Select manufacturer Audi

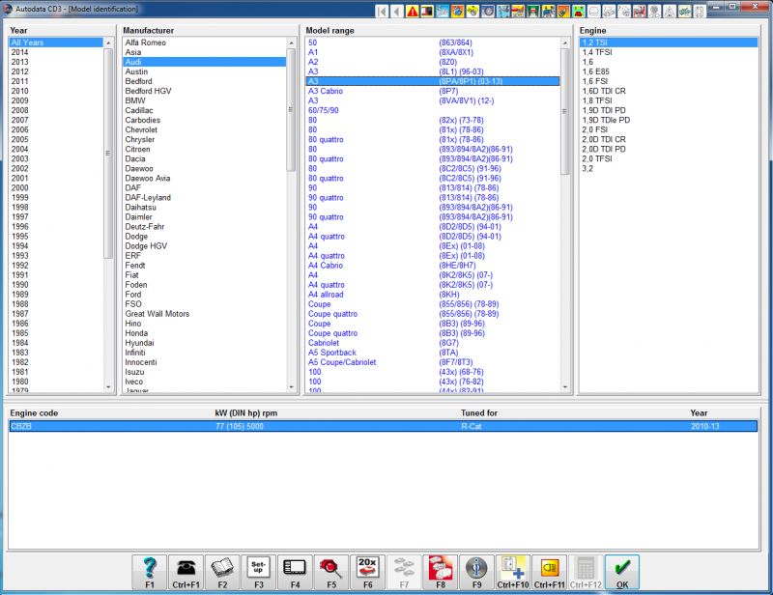pos(204,62)
